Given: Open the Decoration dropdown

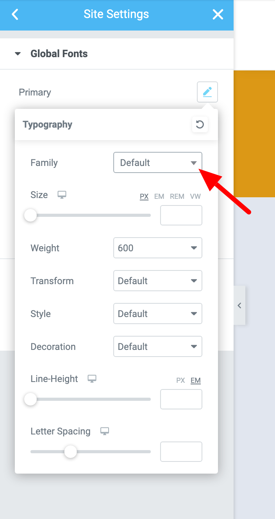Looking at the screenshot, I should pos(158,346).
